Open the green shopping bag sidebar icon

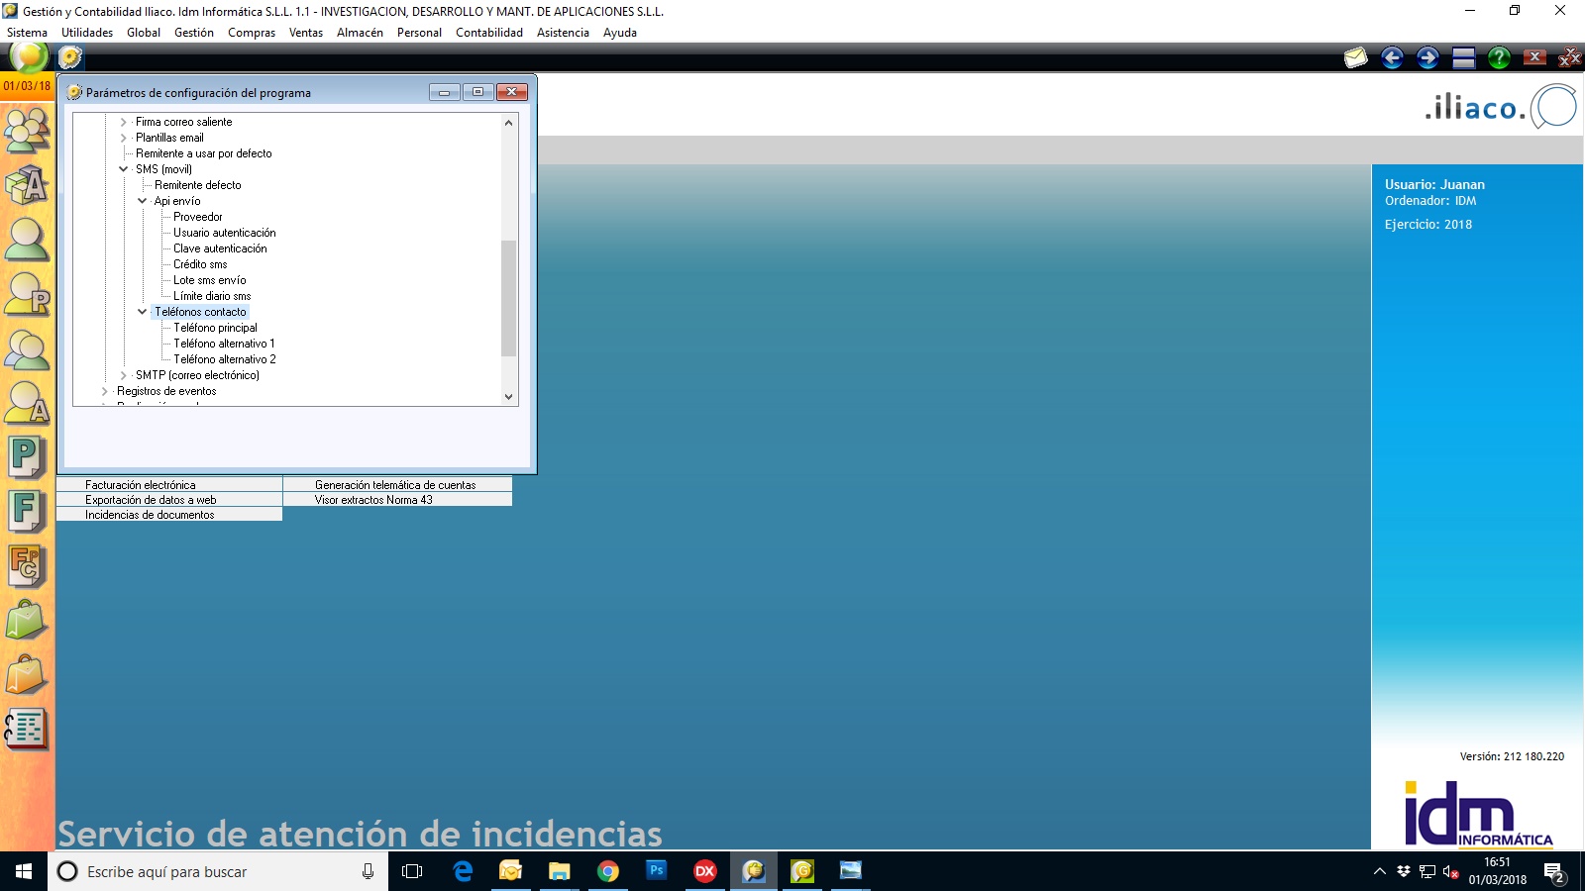pos(27,621)
